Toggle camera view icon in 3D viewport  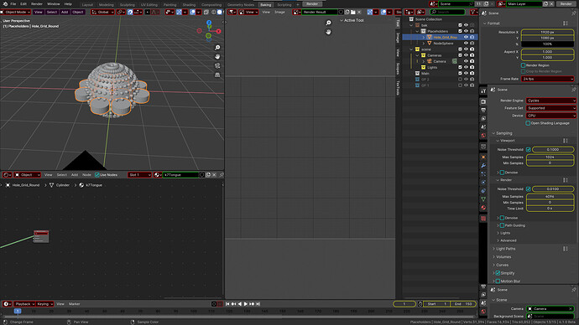(217, 66)
